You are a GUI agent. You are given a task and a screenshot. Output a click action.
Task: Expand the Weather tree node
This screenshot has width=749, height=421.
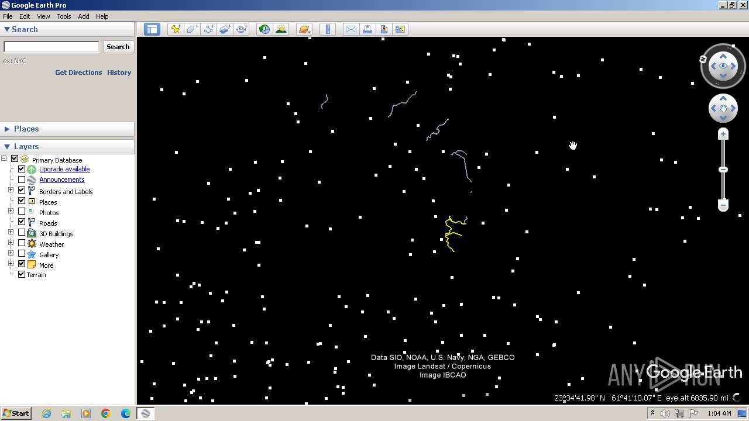click(x=11, y=243)
